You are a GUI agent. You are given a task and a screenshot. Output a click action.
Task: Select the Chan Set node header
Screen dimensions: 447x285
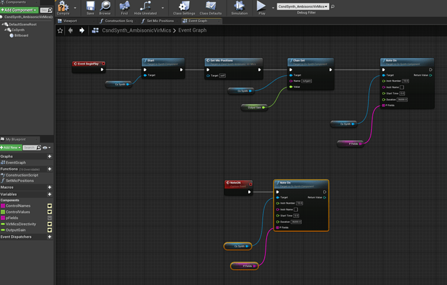[x=310, y=62]
